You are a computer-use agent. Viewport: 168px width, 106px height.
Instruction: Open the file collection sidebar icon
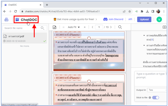coord(7,20)
